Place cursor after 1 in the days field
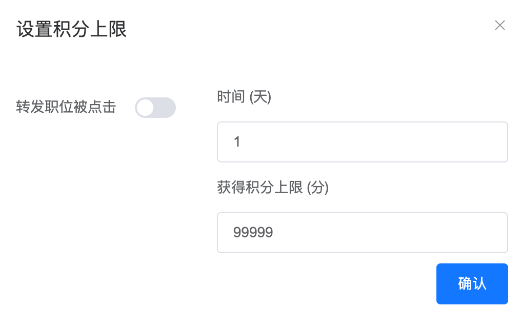 [242, 142]
